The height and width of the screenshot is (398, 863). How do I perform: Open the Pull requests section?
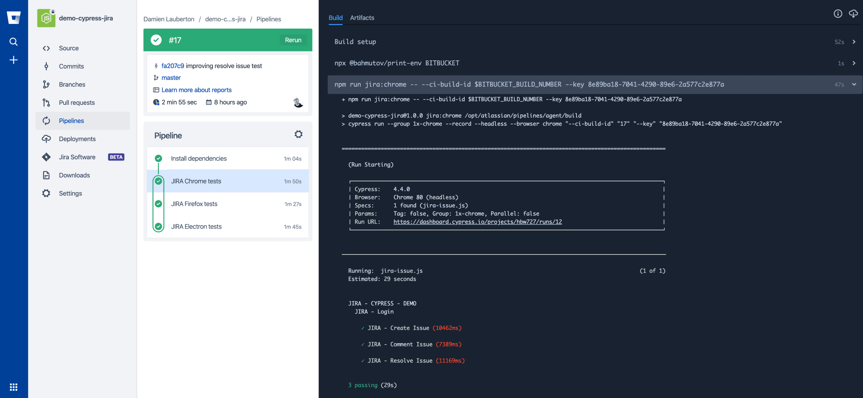[76, 102]
